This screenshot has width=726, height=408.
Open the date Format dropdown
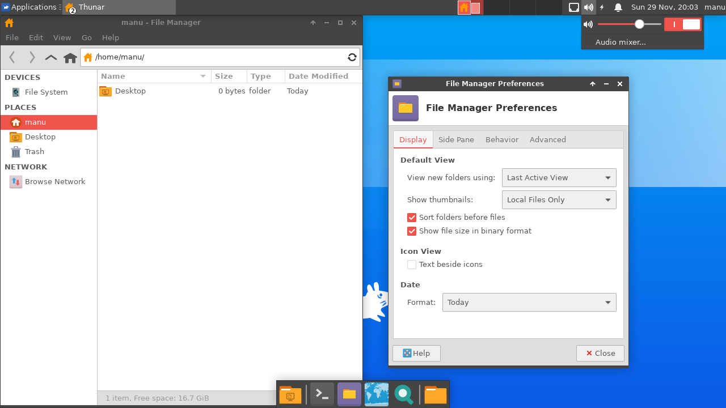(x=529, y=303)
